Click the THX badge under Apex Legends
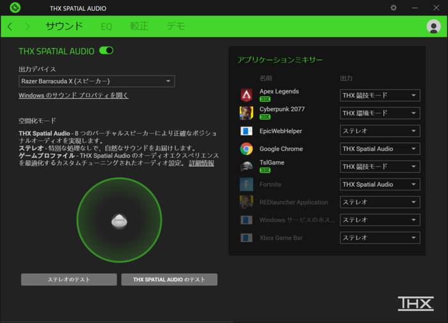The width and height of the screenshot is (448, 323). (x=265, y=99)
